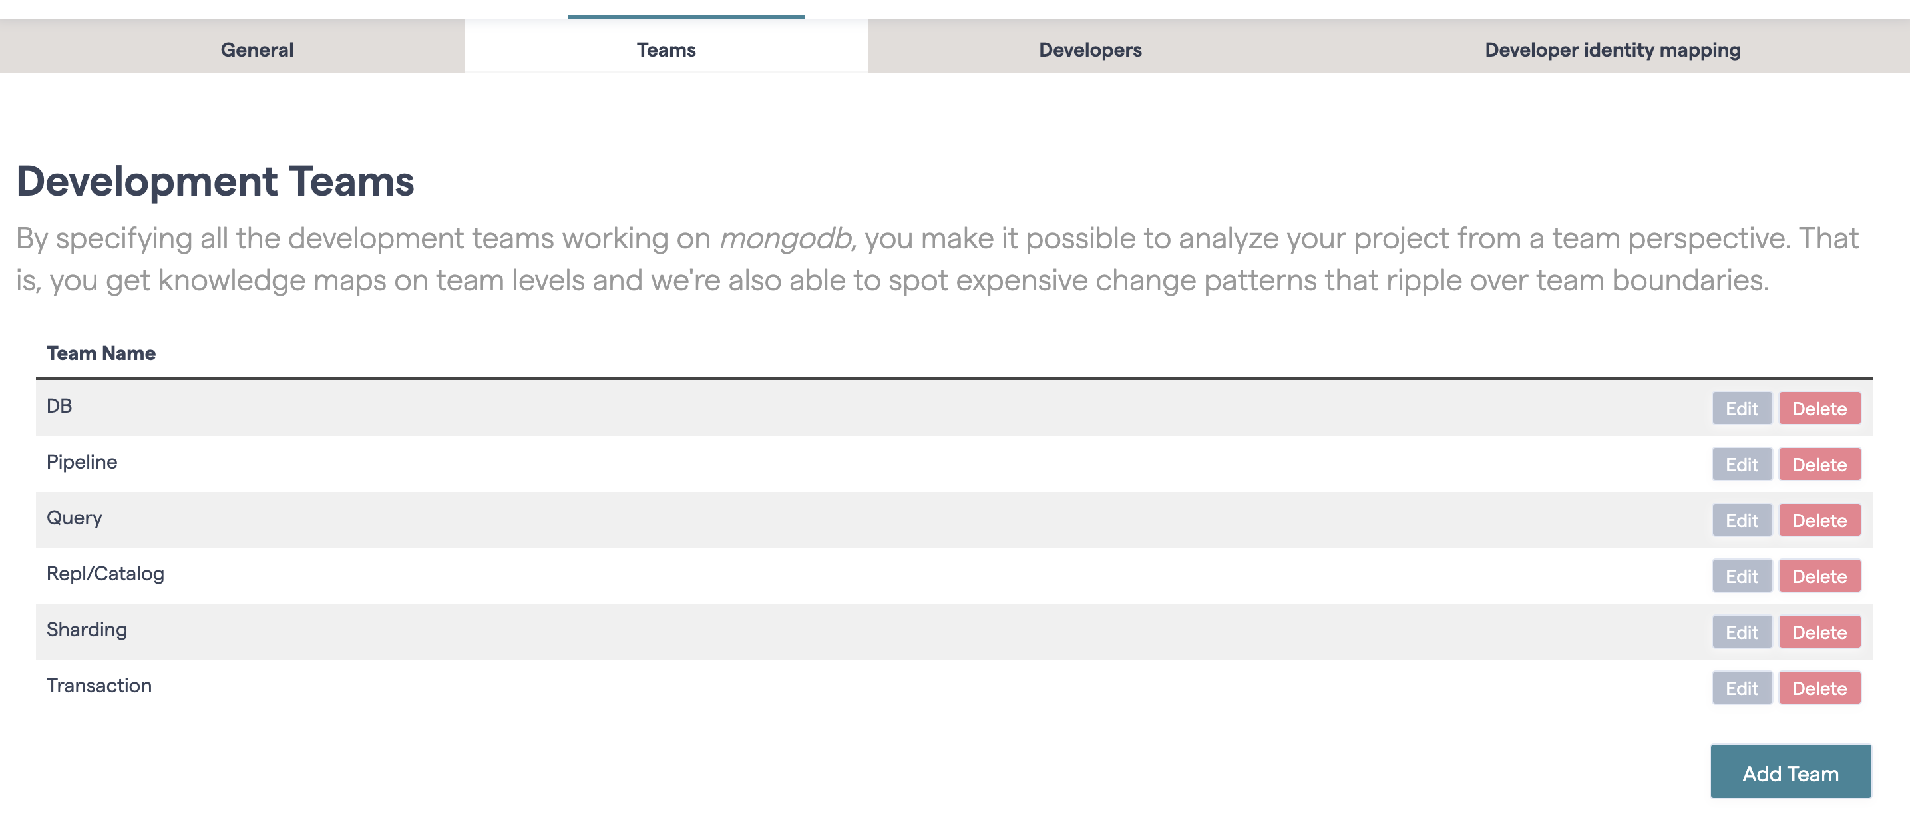Image resolution: width=1910 pixels, height=824 pixels.
Task: Edit the Transaction team
Action: point(1742,688)
